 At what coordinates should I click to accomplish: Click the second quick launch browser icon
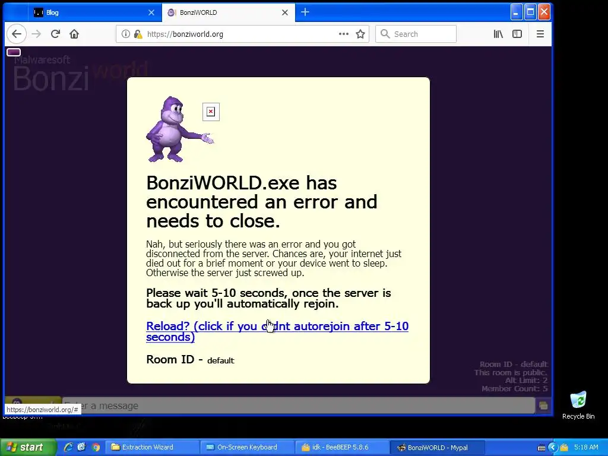point(81,447)
